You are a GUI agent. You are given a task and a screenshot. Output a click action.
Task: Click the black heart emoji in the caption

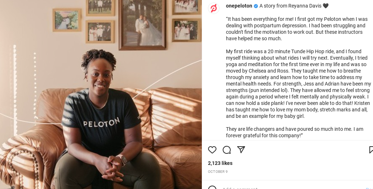tap(326, 6)
